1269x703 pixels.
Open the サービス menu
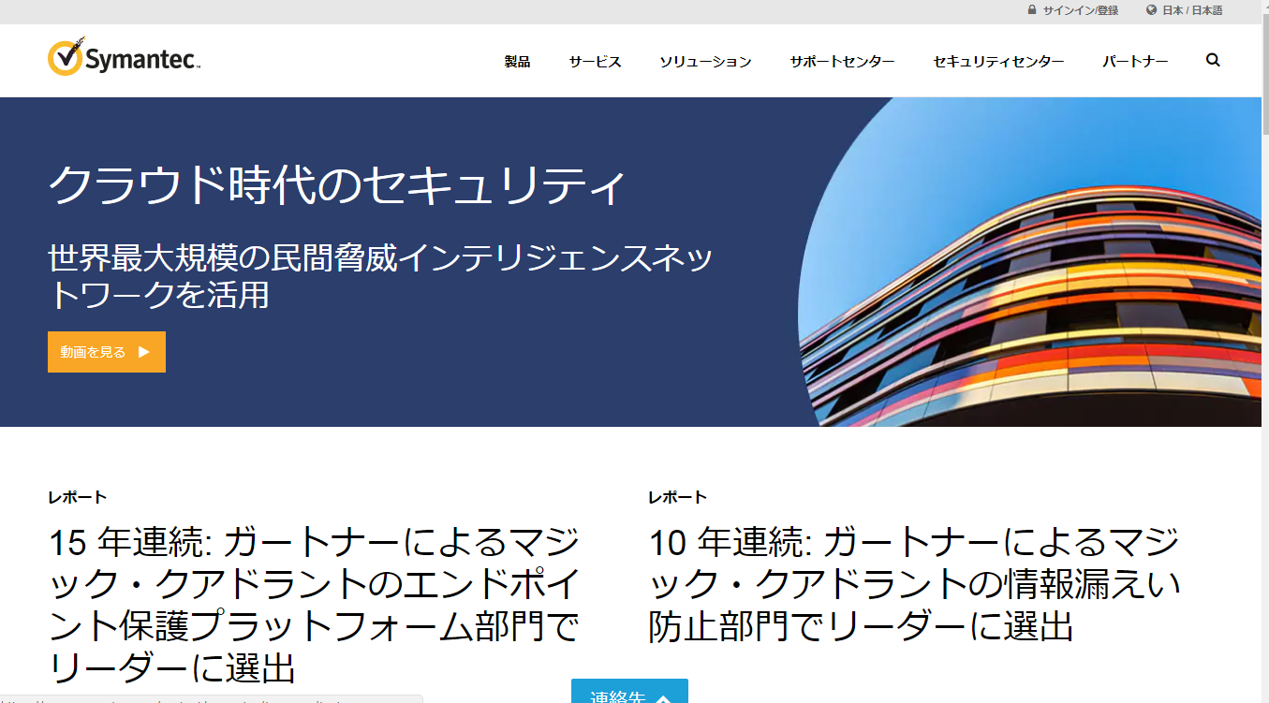(595, 62)
